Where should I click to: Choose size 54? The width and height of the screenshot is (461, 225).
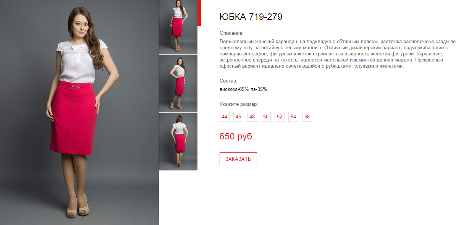293,117
